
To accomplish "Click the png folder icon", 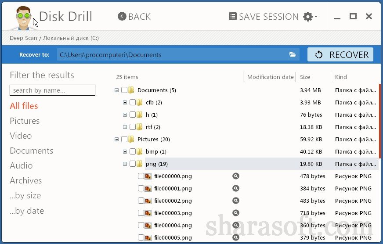I will tap(140, 164).
